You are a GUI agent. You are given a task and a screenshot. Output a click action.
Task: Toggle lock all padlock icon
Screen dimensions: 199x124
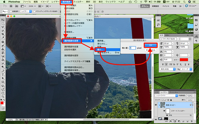click(x=171, y=100)
